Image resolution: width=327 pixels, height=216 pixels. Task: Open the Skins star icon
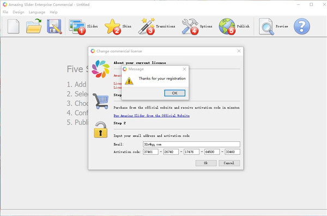(x=113, y=27)
